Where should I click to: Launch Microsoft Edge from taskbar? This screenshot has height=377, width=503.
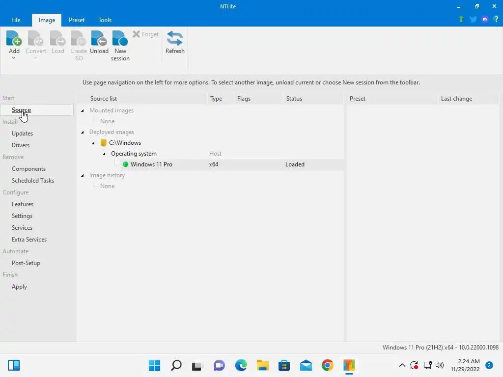click(x=241, y=365)
